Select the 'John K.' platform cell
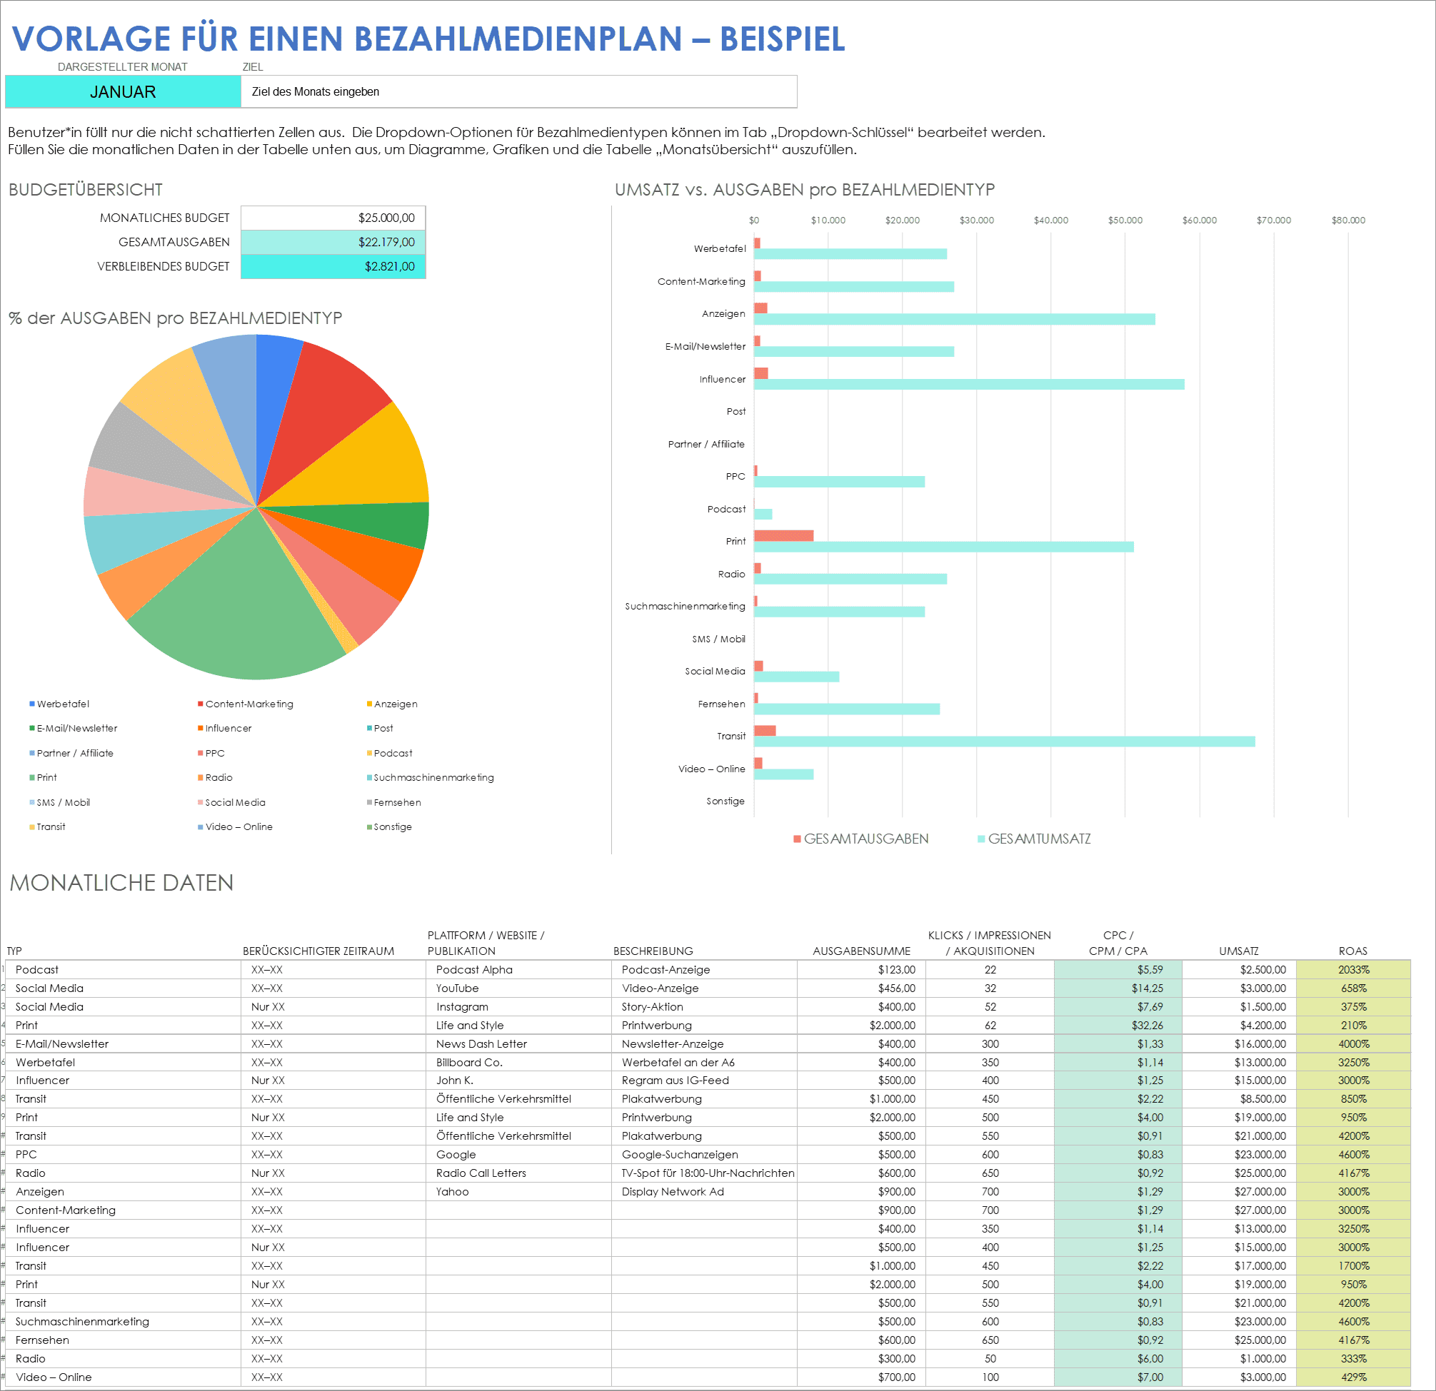 [x=518, y=1081]
